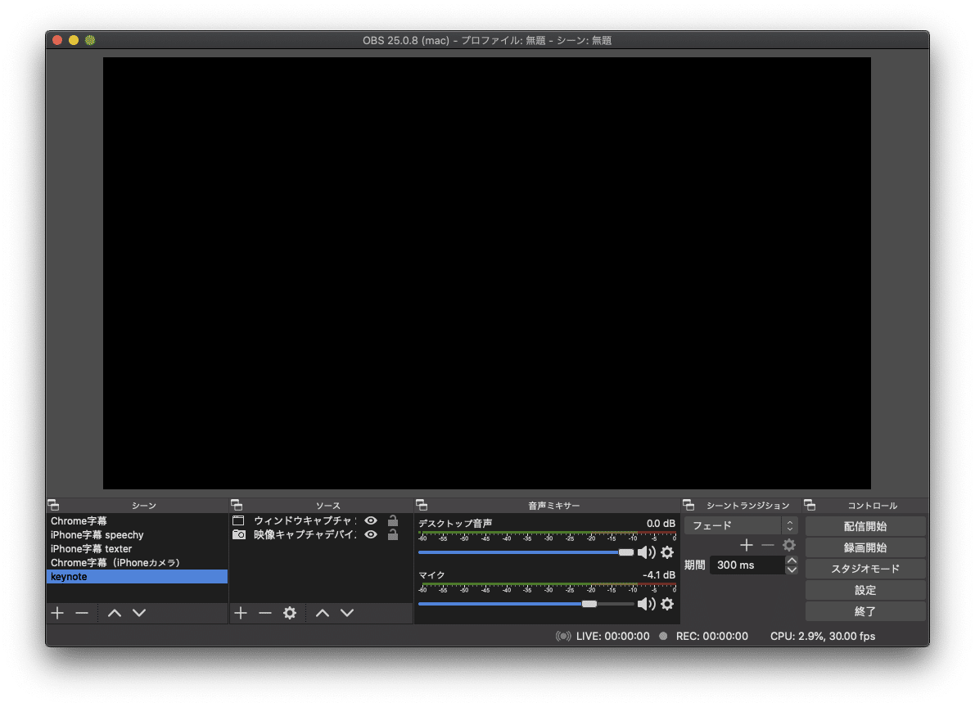The height and width of the screenshot is (707, 975).
Task: Add a new scene with plus icon
Action: coord(58,613)
